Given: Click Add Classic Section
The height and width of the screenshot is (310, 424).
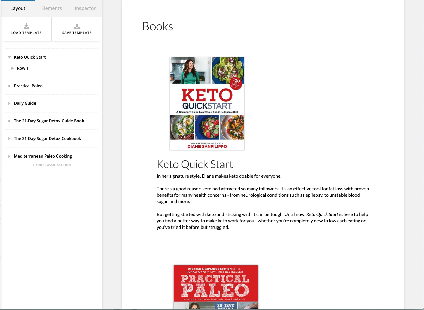Looking at the screenshot, I should [51, 165].
